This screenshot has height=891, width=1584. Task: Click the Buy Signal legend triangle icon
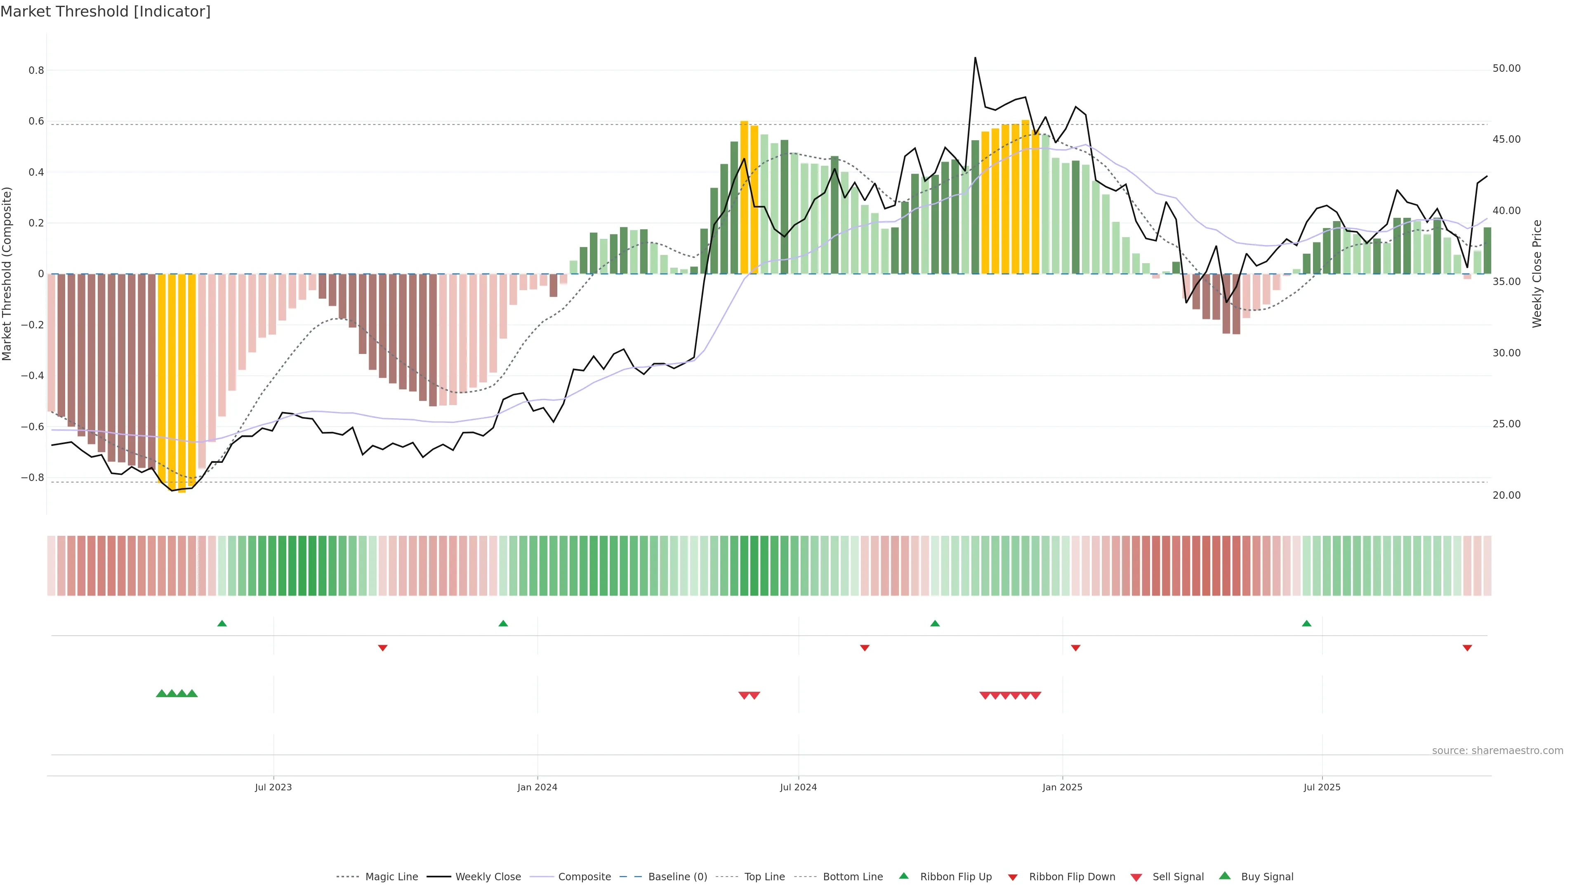coord(1224,876)
